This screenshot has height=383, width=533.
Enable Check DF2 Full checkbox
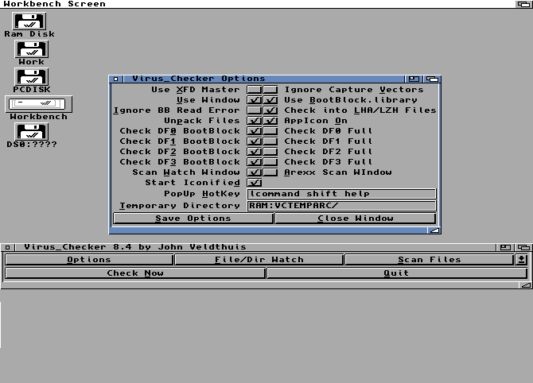pos(270,152)
